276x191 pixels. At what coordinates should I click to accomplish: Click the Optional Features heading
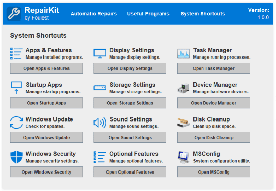coord(134,154)
